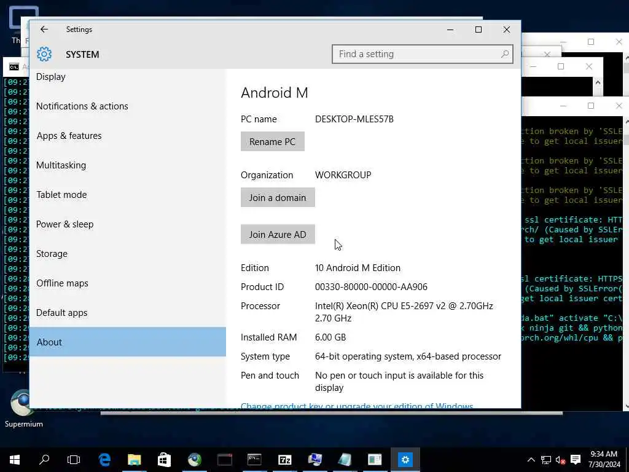
Task: Click the SYSTEM gear icon
Action: coord(44,54)
